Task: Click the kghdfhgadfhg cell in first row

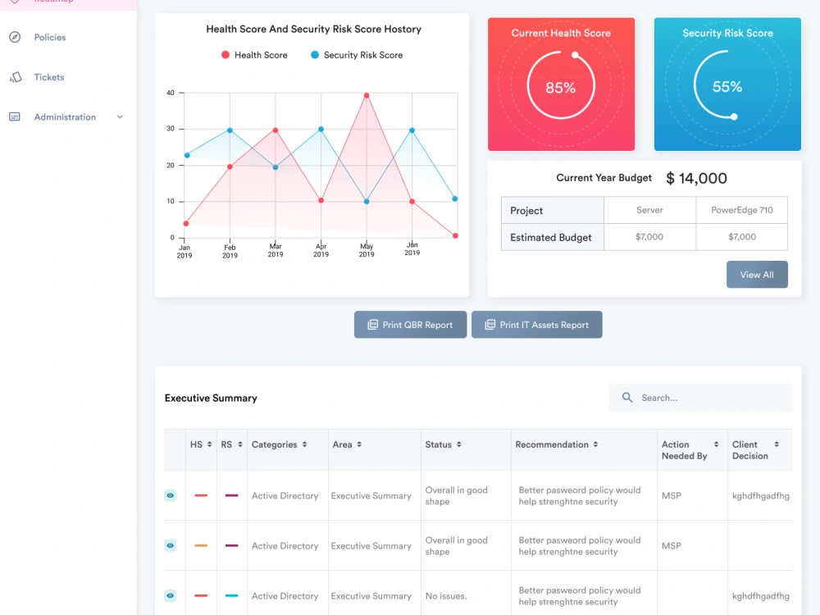Action: point(761,496)
